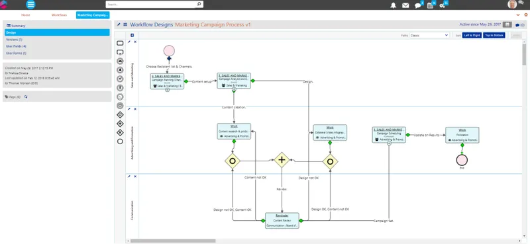Select the diamond with plus gateway tool
Screen dimensions: 530x244
(x=120, y=124)
